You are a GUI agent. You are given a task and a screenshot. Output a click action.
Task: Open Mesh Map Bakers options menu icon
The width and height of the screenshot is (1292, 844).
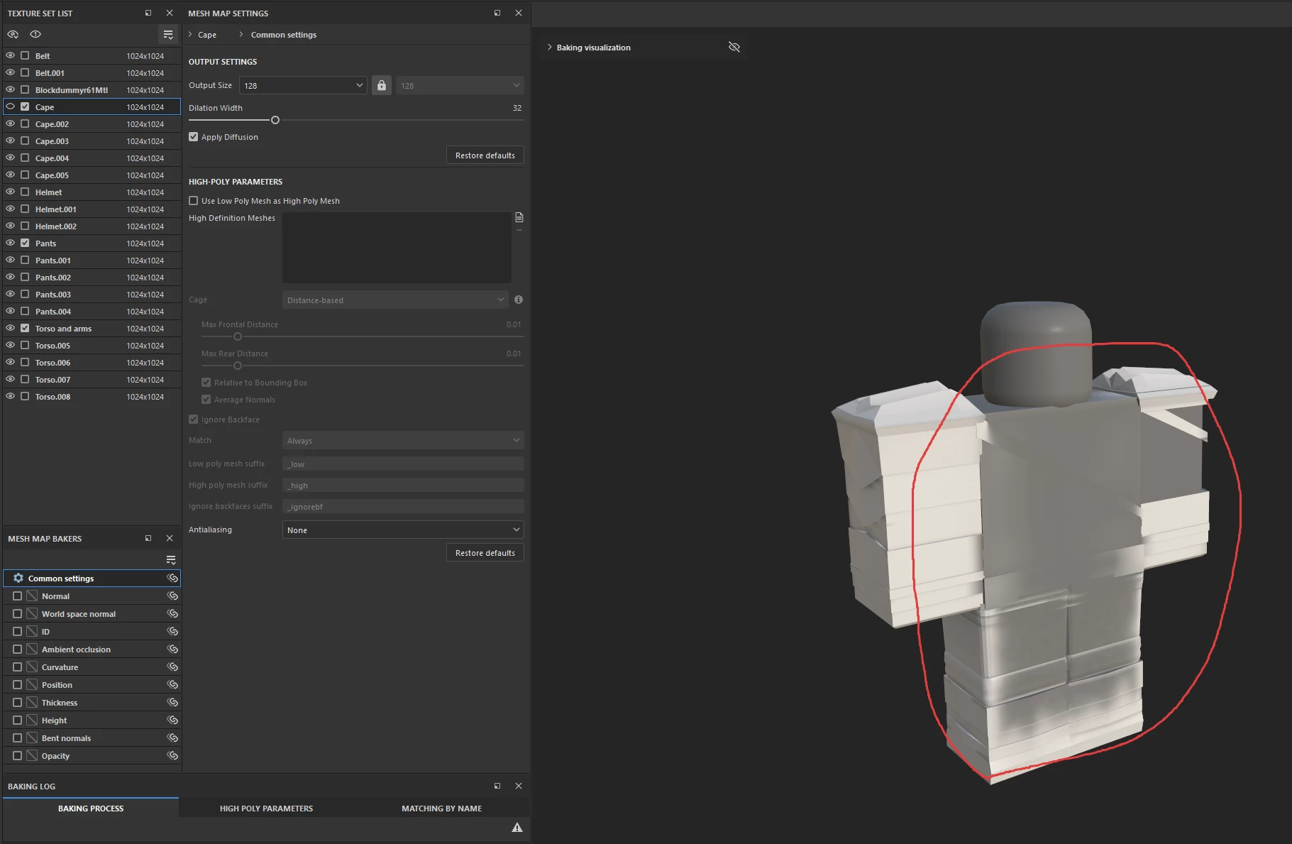(x=170, y=559)
